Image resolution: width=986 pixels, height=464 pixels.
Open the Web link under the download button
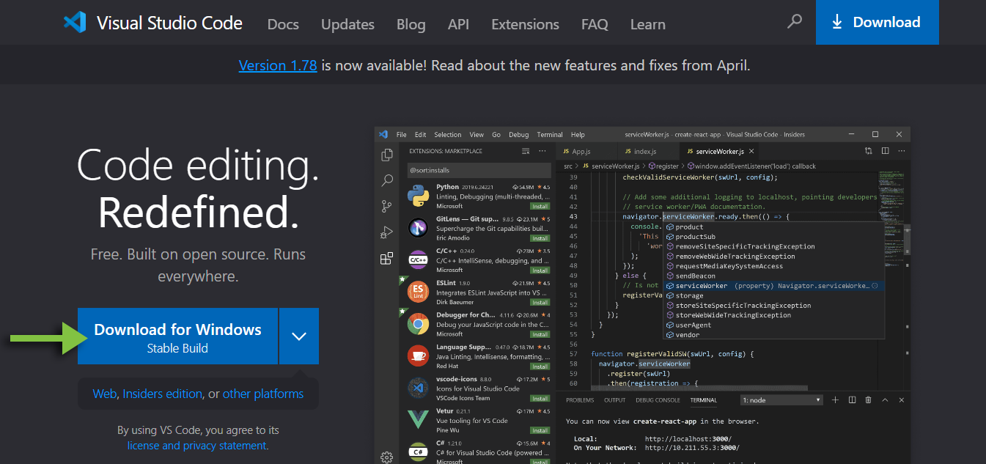coord(105,394)
